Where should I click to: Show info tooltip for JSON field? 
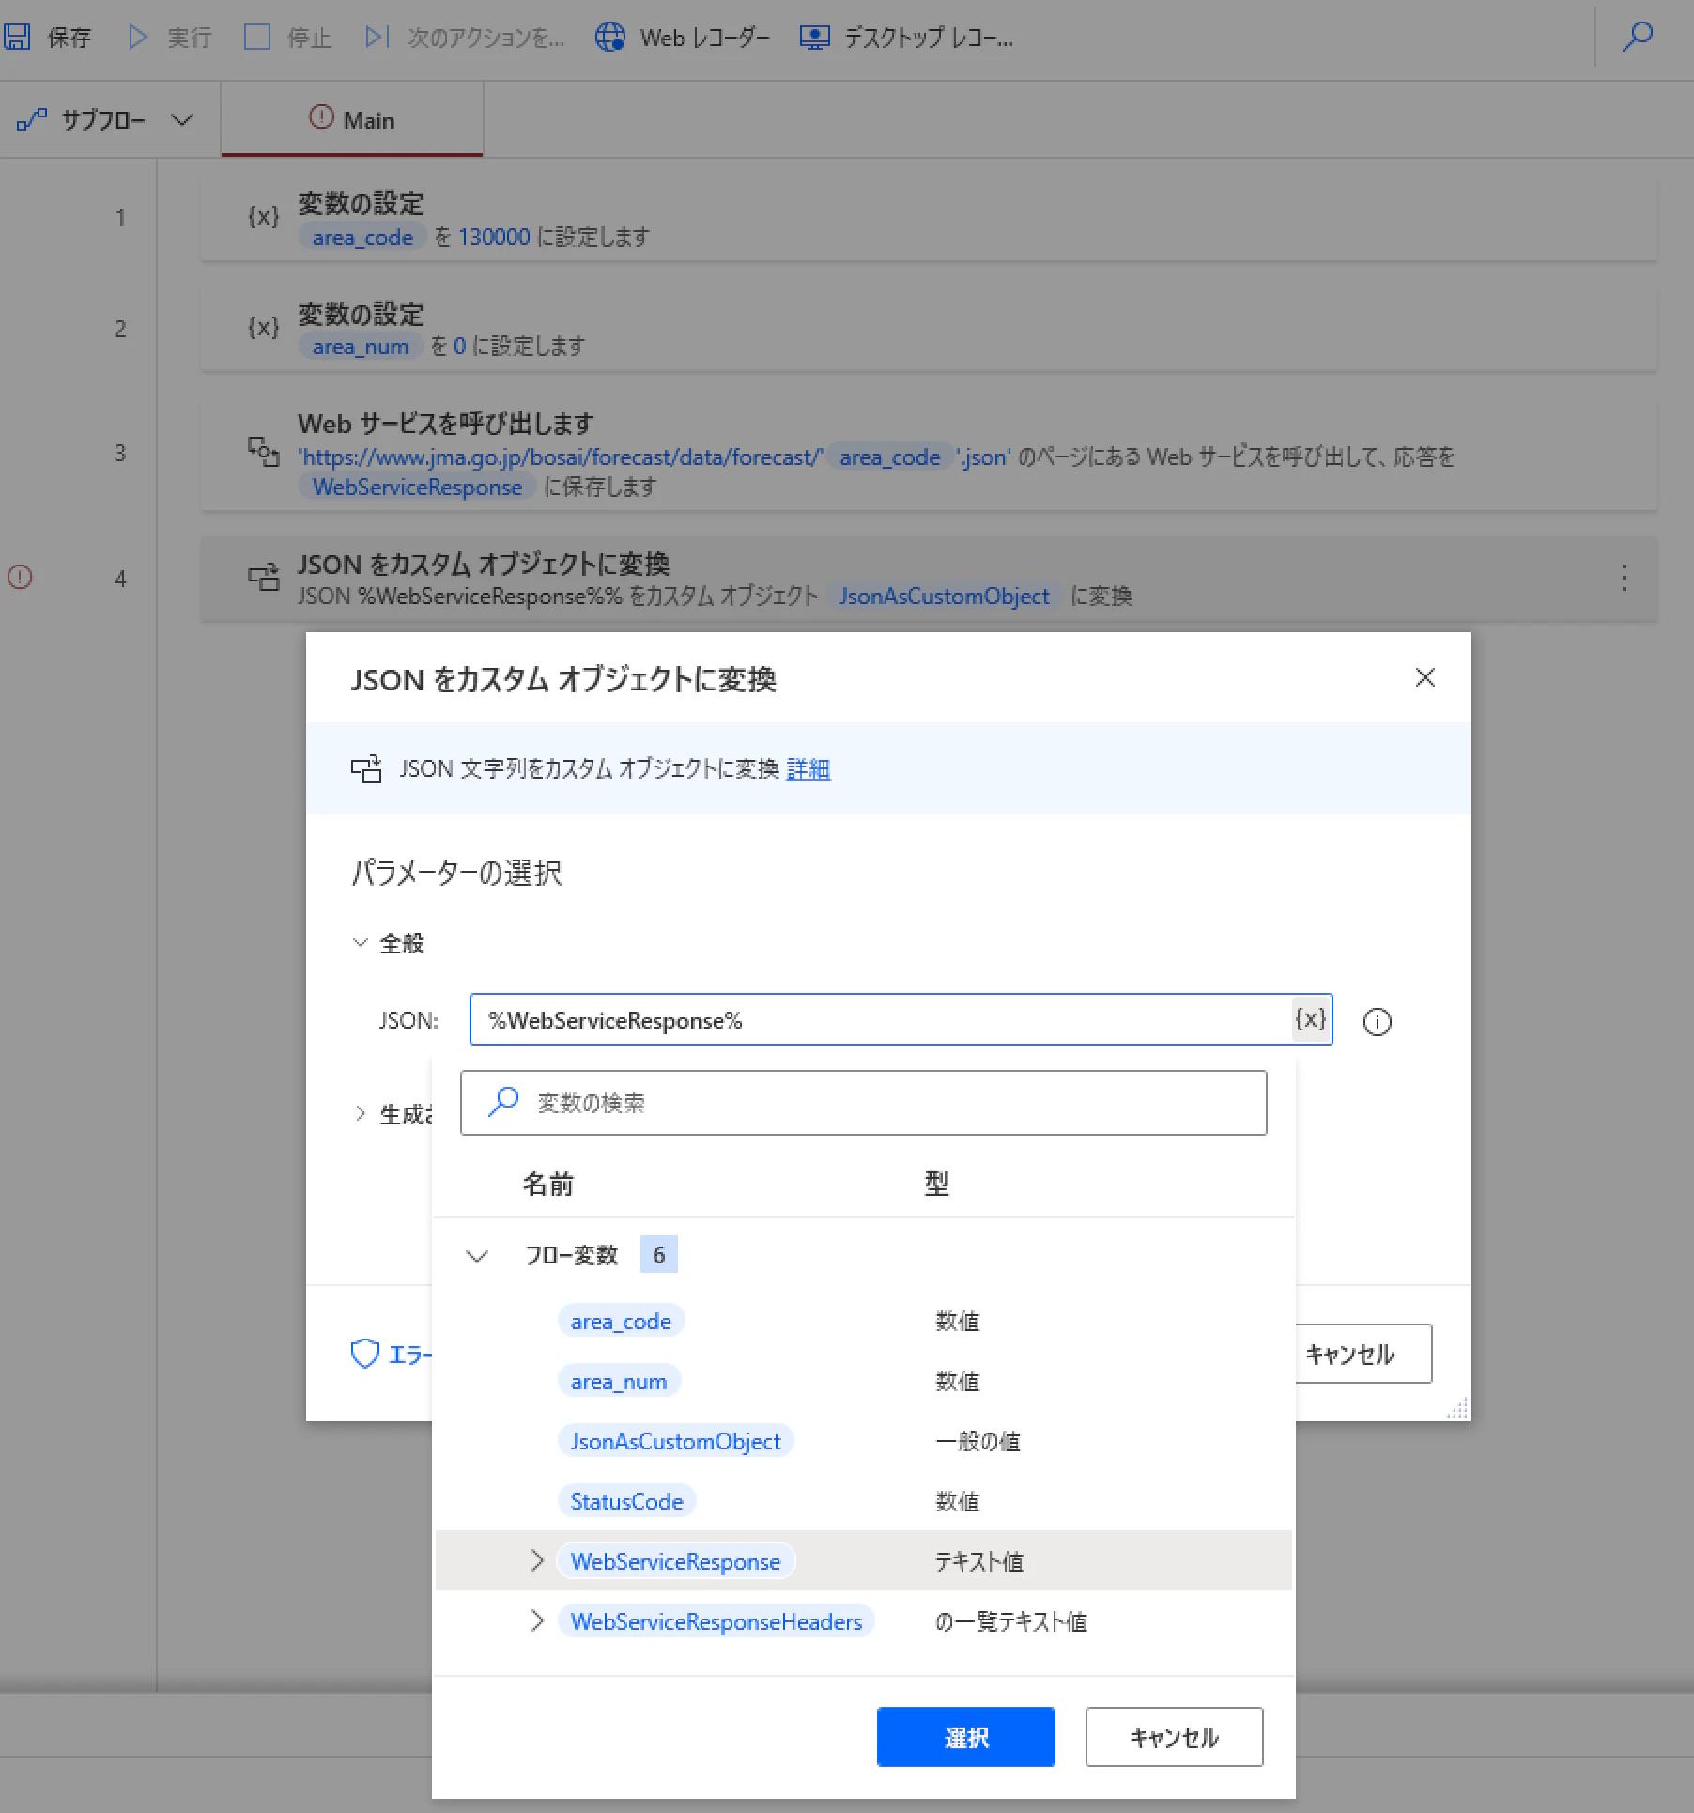[x=1377, y=1022]
